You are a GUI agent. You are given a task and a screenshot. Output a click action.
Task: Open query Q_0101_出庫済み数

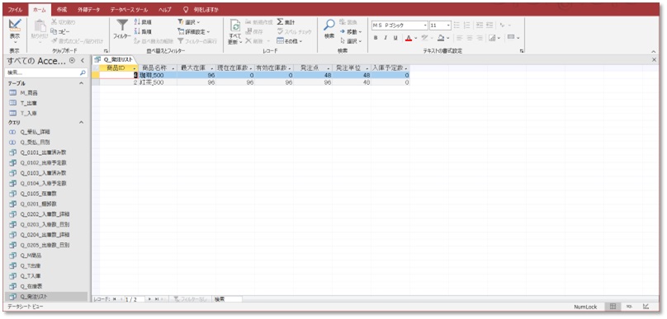coord(43,152)
